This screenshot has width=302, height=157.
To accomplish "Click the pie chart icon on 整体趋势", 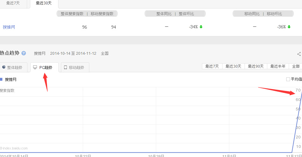I will (x=4, y=67).
